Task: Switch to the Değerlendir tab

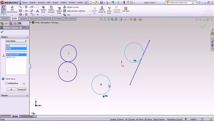Action: pyautogui.click(x=46, y=18)
